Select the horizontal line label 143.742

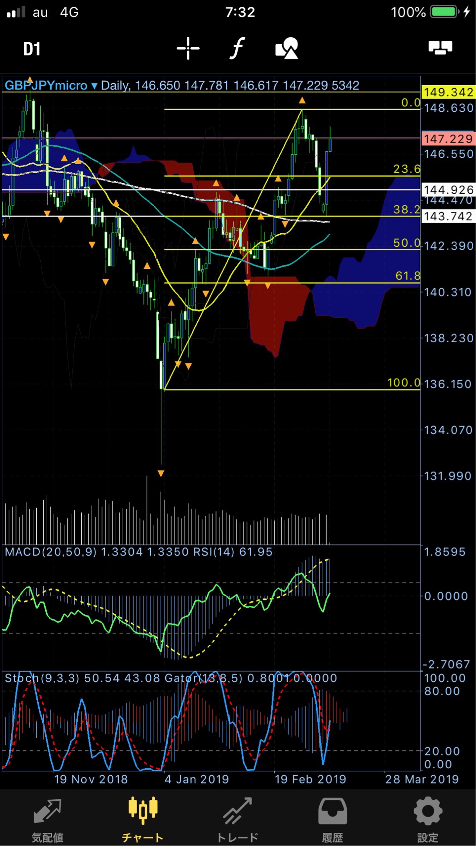[x=448, y=216]
